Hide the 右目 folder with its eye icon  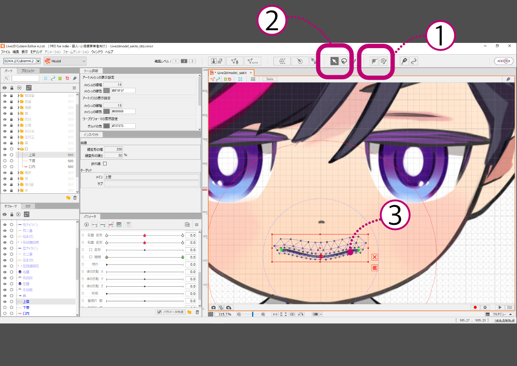pos(5,119)
